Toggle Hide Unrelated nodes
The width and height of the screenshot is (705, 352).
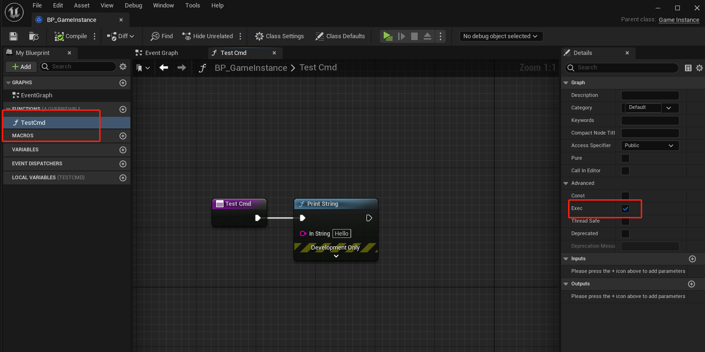208,36
